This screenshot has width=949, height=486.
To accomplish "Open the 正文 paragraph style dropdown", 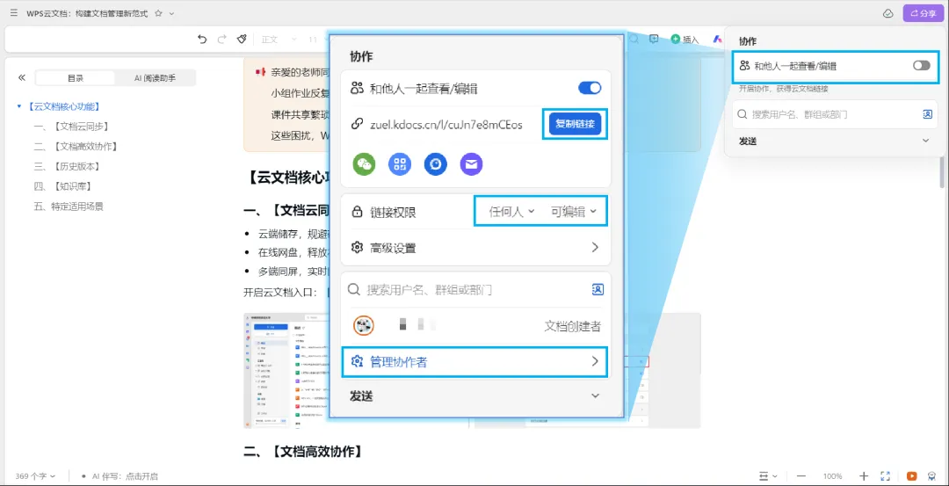I will click(x=279, y=40).
